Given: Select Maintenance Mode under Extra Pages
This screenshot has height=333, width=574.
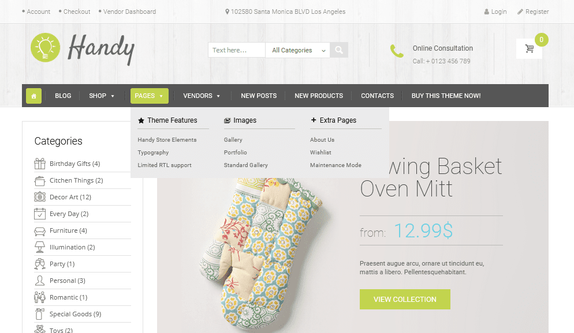Looking at the screenshot, I should (x=336, y=165).
